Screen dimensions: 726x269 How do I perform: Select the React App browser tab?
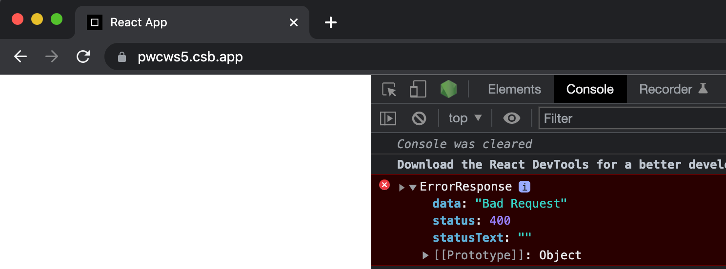point(192,22)
